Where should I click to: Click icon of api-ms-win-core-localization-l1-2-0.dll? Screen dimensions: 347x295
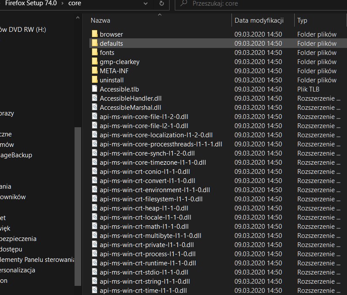[x=95, y=135]
